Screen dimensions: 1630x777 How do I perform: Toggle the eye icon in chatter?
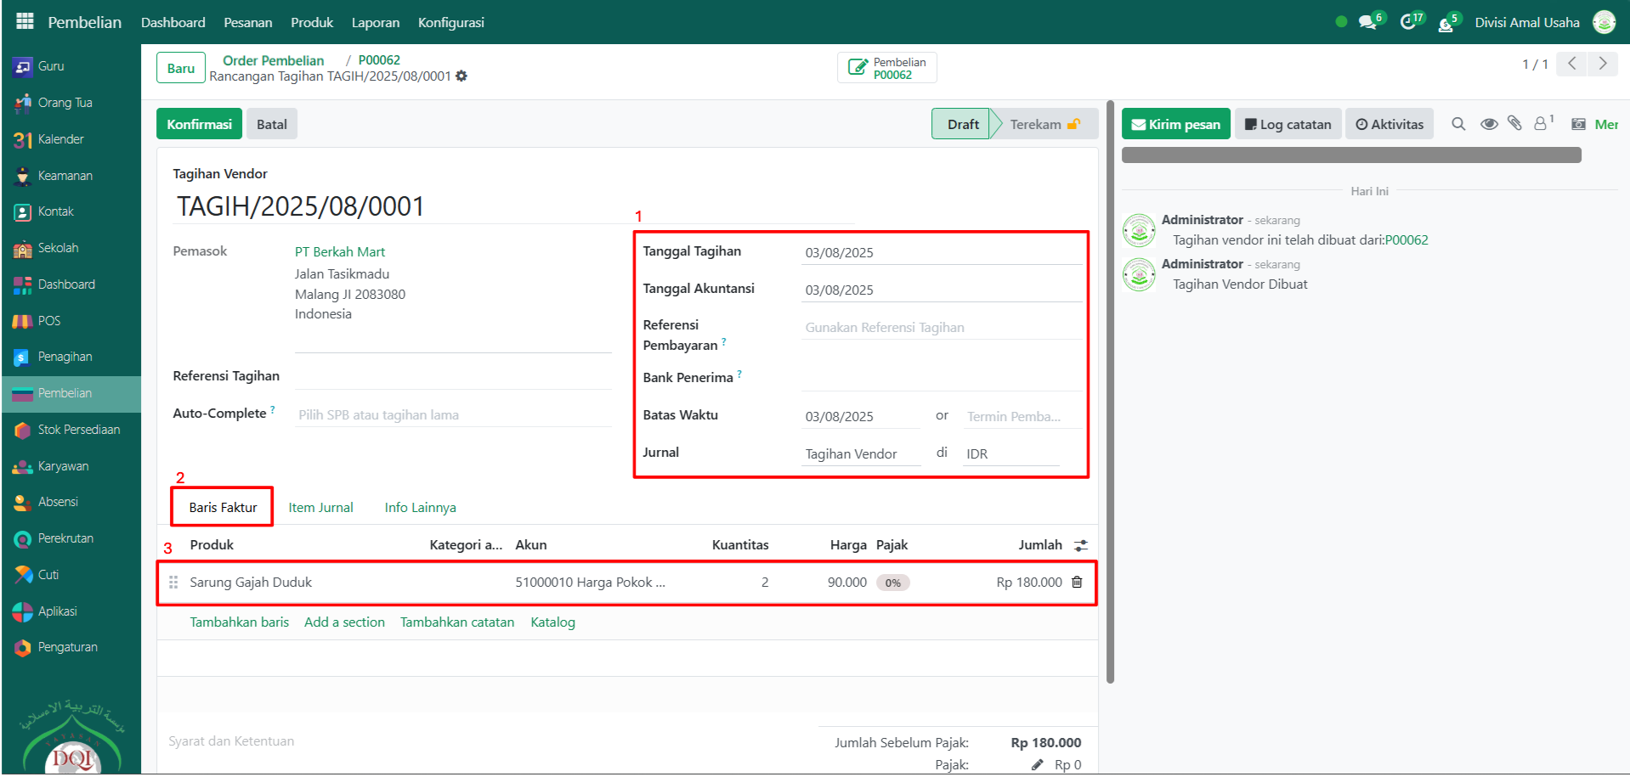1488,124
